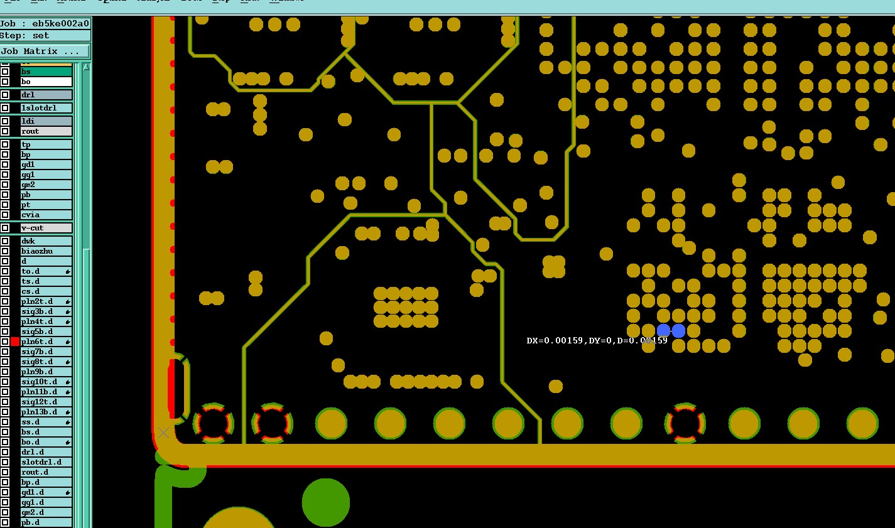The width and height of the screenshot is (895, 528).
Task: Click the arrow marker on to.d layer
Action: [68, 271]
